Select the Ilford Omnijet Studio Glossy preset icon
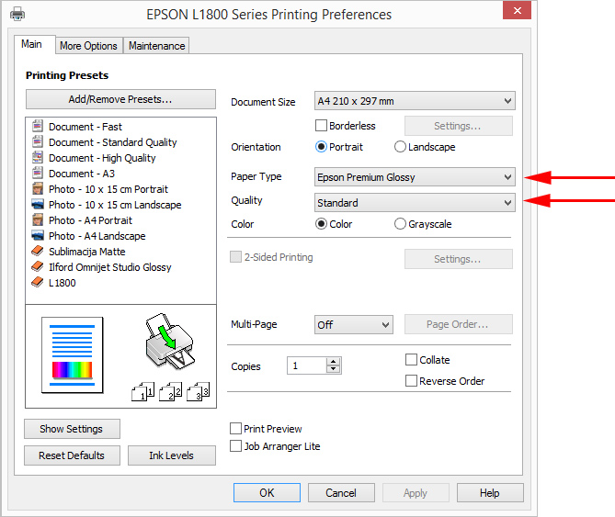 [x=38, y=267]
